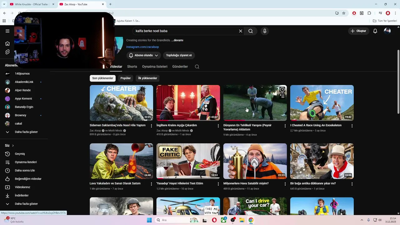
Task: Expand the Siz section chevron
Action: (x=13, y=146)
